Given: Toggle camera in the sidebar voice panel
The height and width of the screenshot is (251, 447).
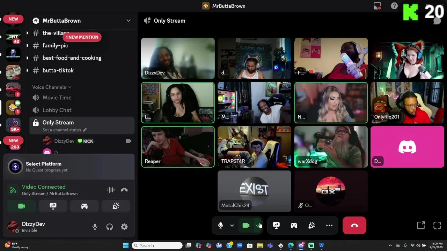Looking at the screenshot, I should point(22,206).
